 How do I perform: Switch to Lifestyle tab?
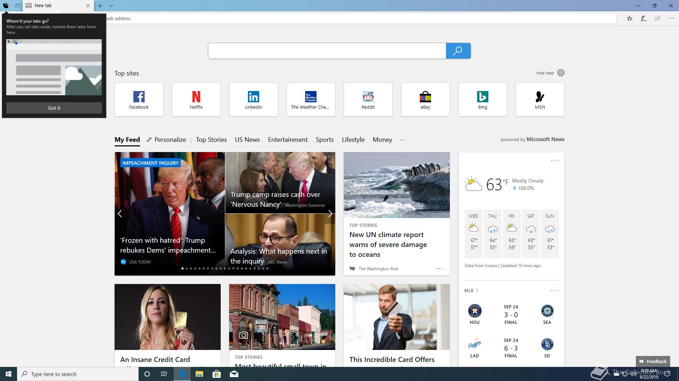click(353, 140)
